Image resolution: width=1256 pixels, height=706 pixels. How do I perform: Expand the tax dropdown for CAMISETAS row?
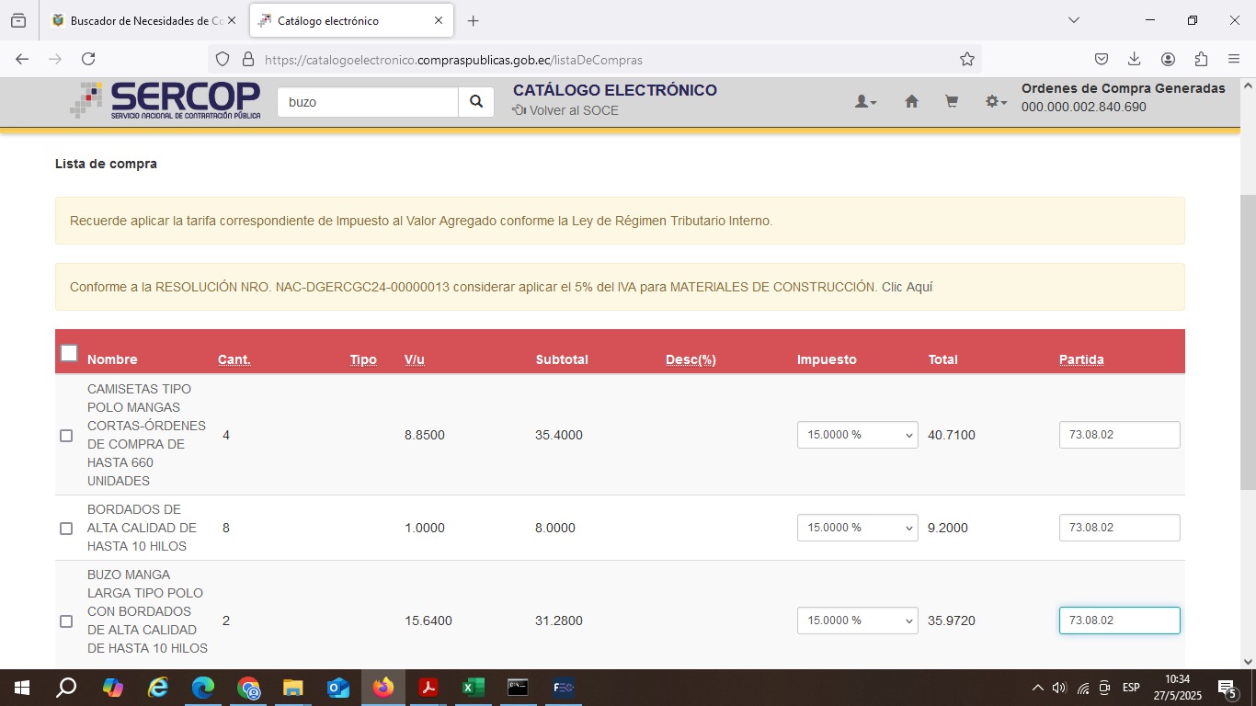pos(857,435)
